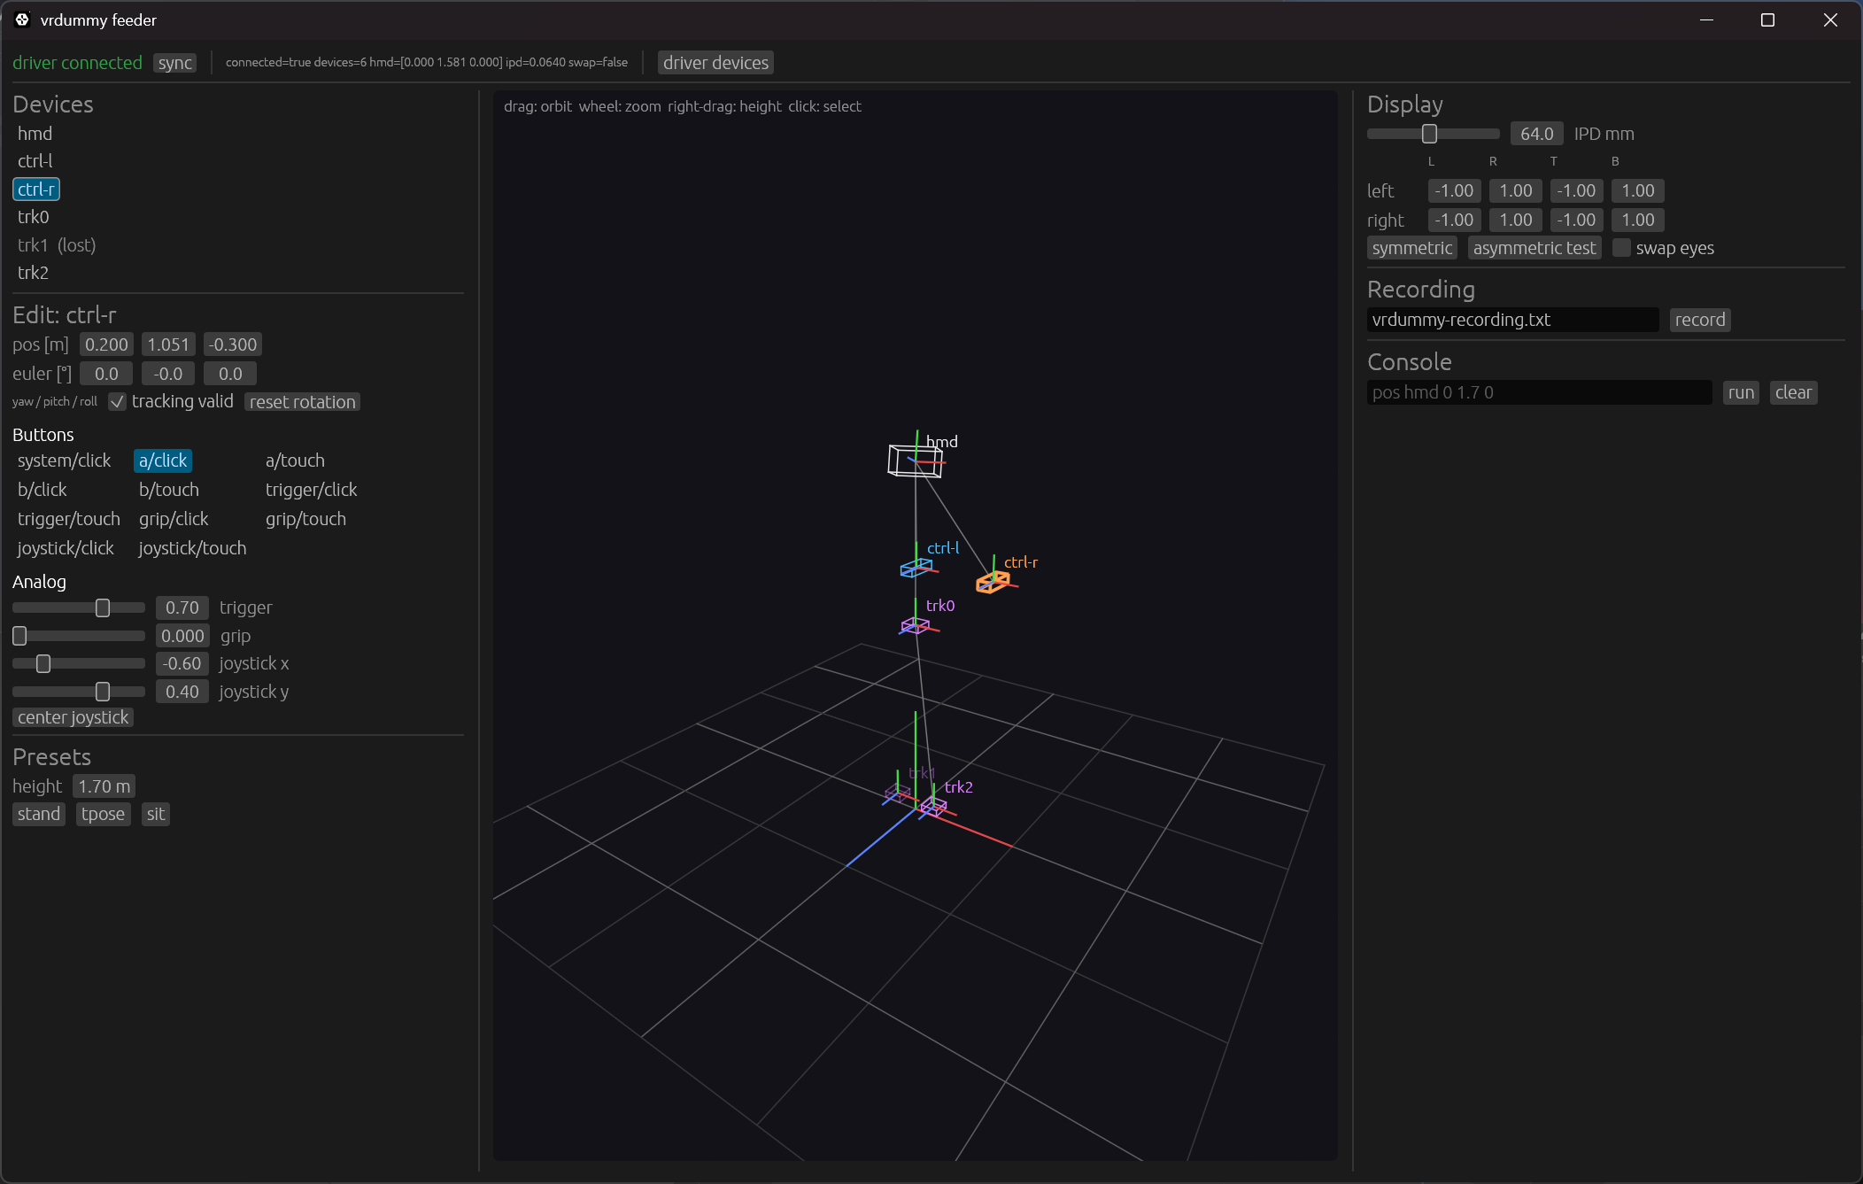Click the joystick y slider handle

(x=103, y=692)
